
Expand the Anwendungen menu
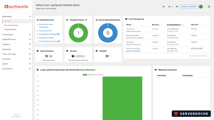click(16, 34)
